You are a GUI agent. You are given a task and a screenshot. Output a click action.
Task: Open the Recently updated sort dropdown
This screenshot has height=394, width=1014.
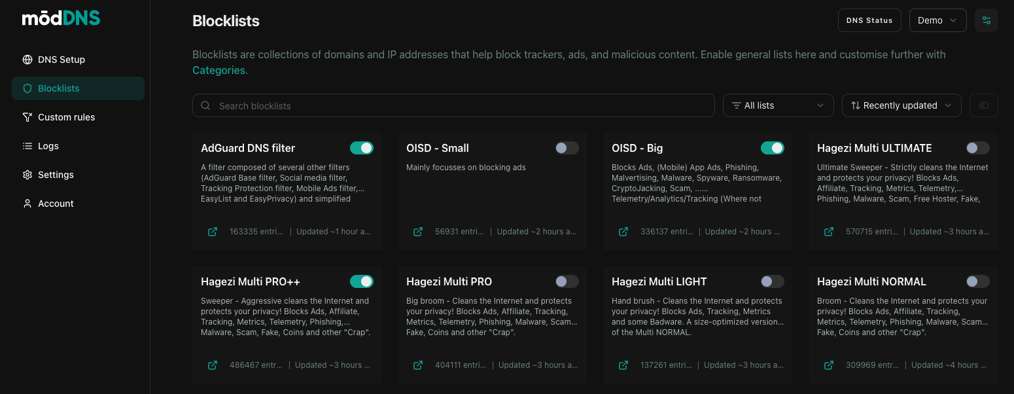pyautogui.click(x=901, y=105)
